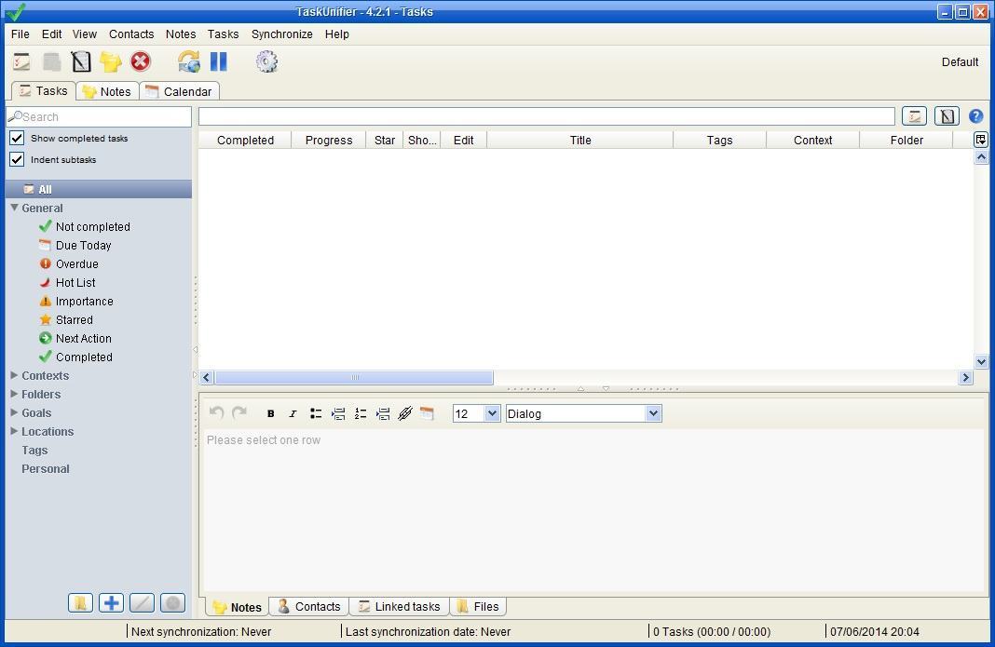Viewport: 995px width, 647px height.
Task: Select the All tasks filter
Action: coord(99,189)
